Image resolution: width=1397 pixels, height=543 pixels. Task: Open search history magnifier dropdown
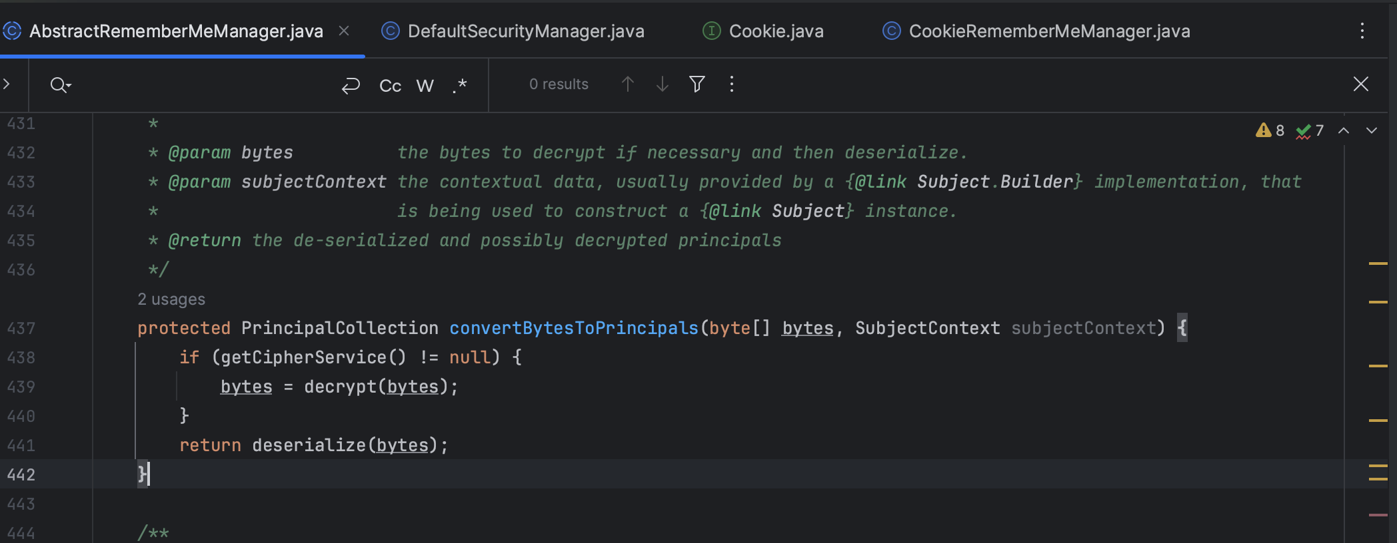tap(61, 85)
